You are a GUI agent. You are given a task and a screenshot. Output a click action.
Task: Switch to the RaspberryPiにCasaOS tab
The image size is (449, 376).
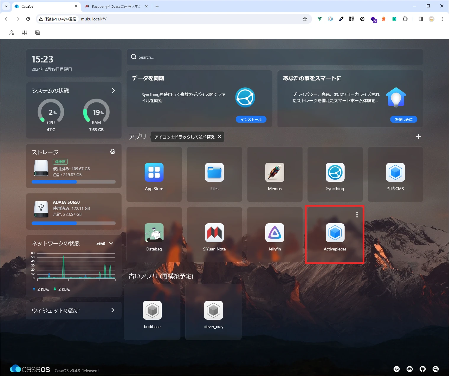click(116, 6)
